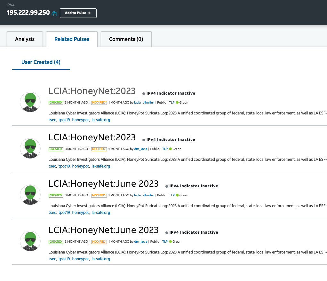Click tsec tag in second pulse

point(52,166)
